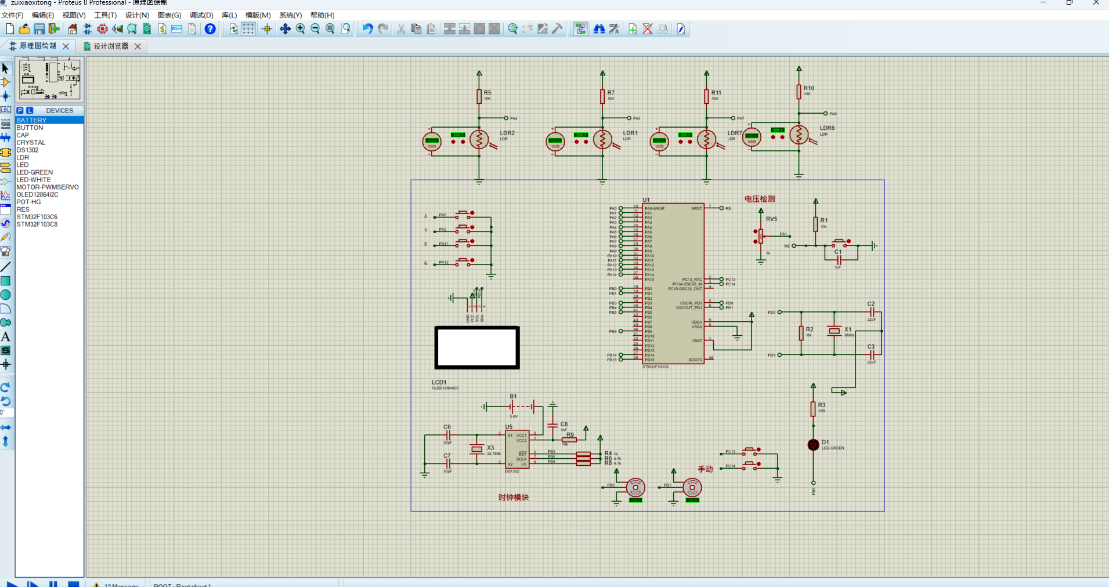This screenshot has width=1109, height=587.
Task: Expand the 库(L) library menu
Action: point(229,15)
